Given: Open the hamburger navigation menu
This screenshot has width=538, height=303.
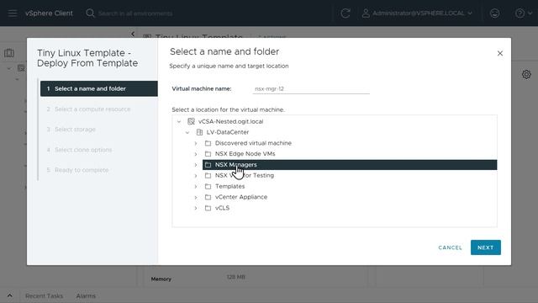Looking at the screenshot, I should [13, 13].
